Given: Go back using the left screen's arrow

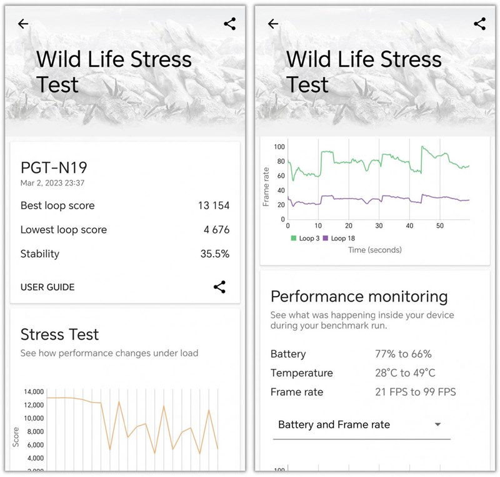Looking at the screenshot, I should (23, 24).
